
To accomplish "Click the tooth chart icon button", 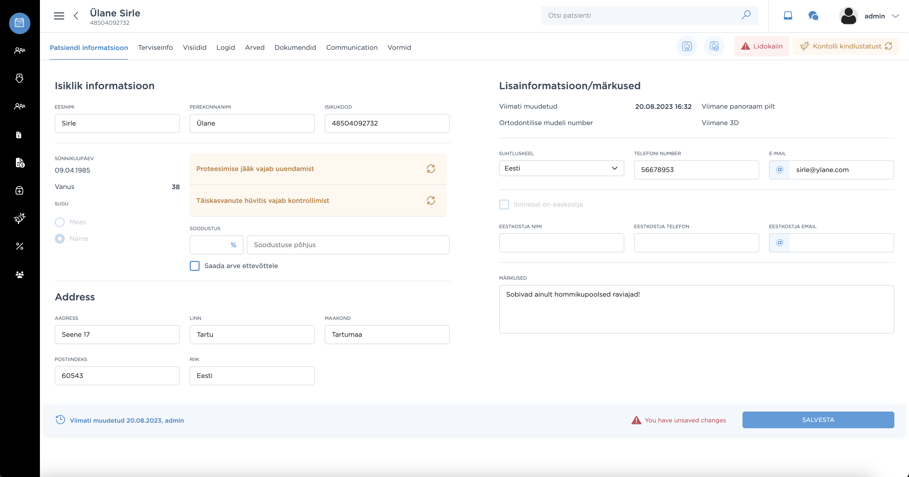I will click(x=686, y=46).
